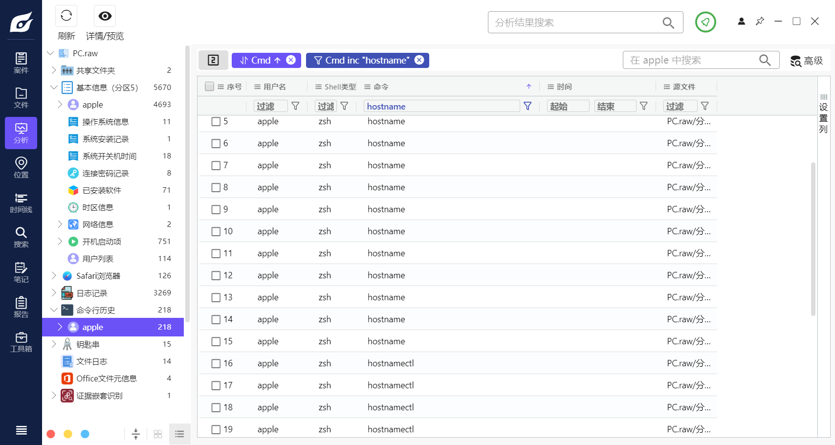Switch to grid view icon
The image size is (835, 445).
point(158,434)
